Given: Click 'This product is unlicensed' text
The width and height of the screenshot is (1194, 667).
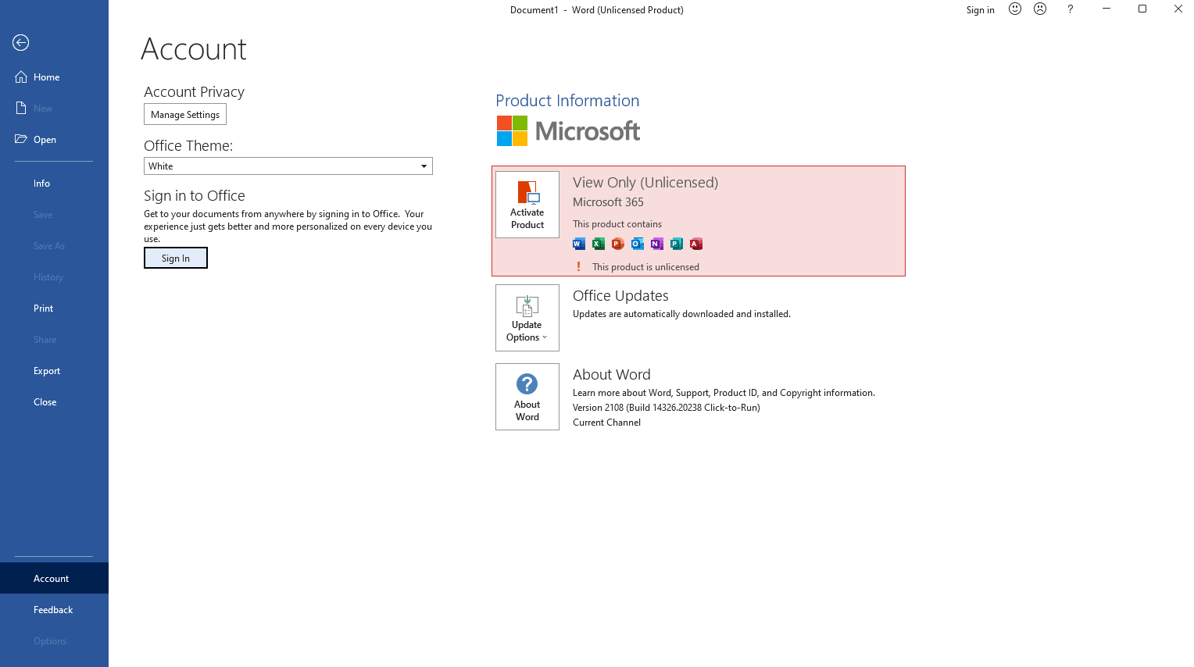Looking at the screenshot, I should pos(645,267).
